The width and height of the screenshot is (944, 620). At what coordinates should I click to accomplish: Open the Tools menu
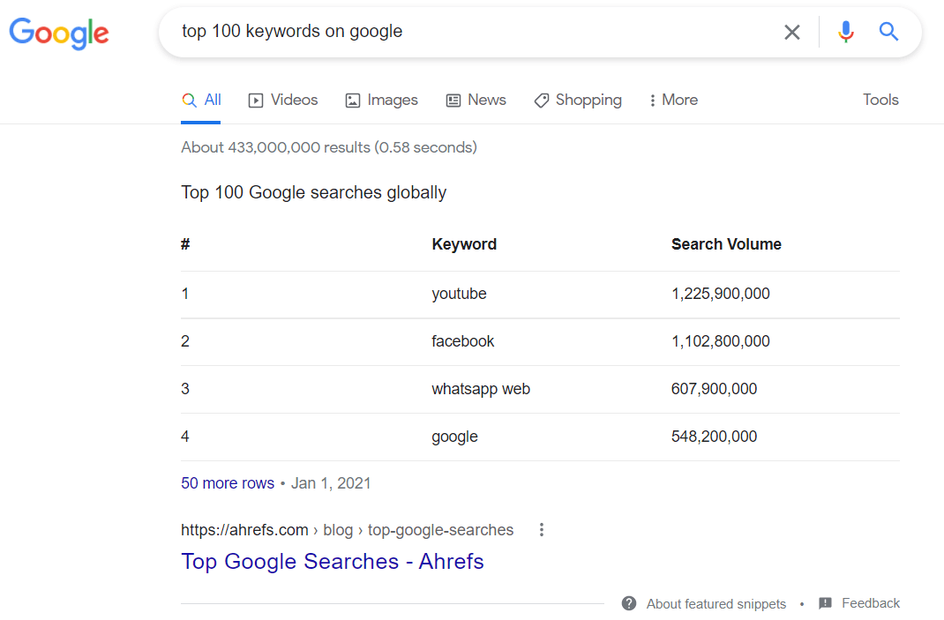[880, 100]
